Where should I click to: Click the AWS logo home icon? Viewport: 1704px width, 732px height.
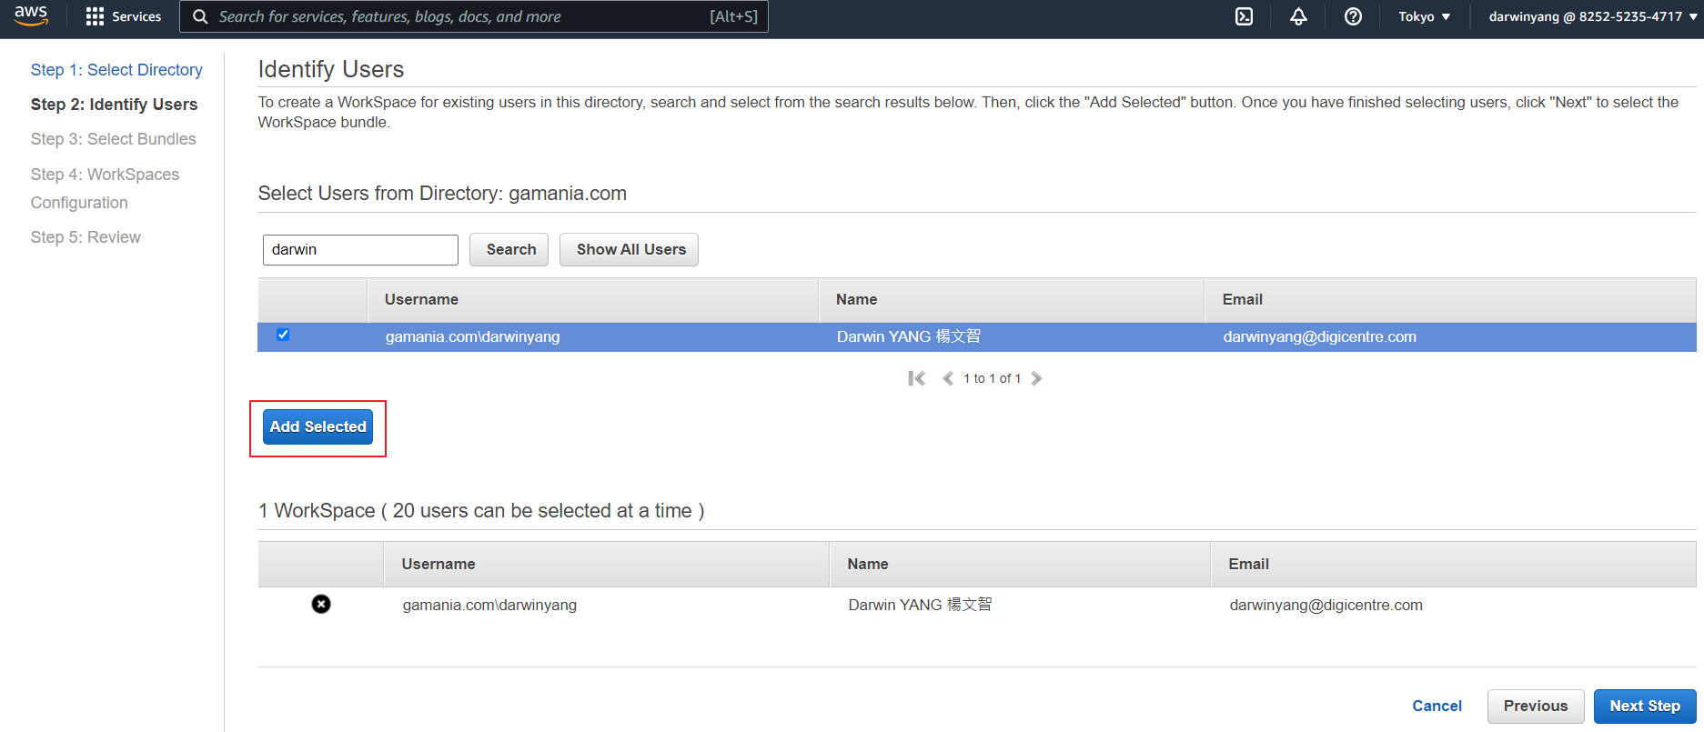(x=31, y=15)
